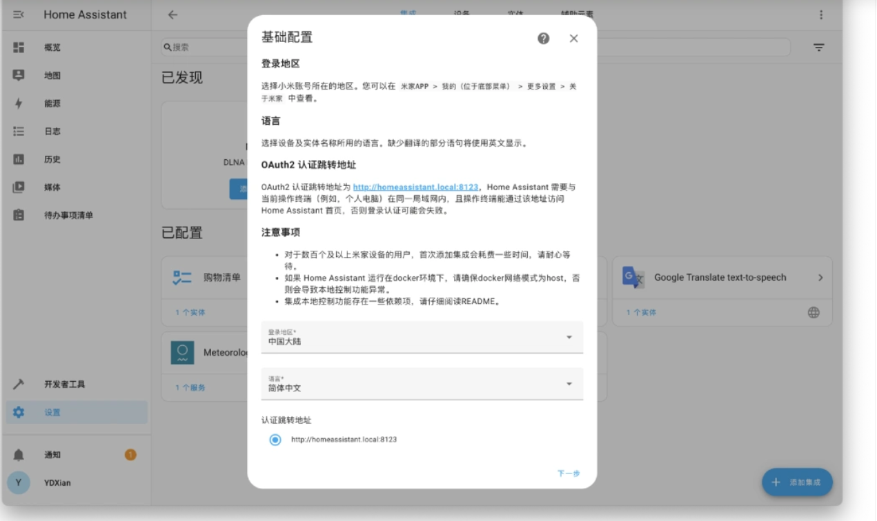The height and width of the screenshot is (521, 877).
Task: Click the notification bell icon
Action: coord(19,455)
